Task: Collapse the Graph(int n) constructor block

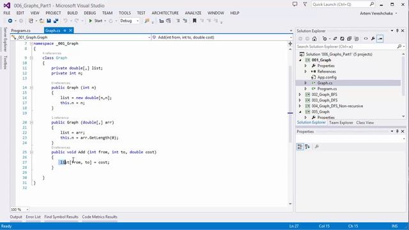Action: 31,88
